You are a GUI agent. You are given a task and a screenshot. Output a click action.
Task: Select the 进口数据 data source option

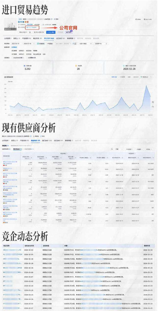point(14,50)
